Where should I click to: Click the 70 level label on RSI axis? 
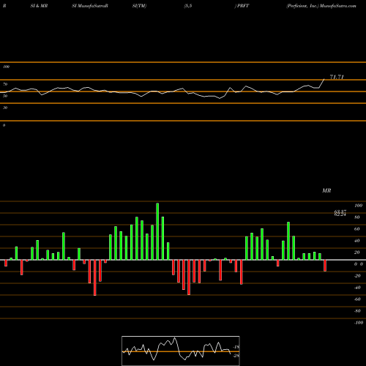click(x=5, y=84)
